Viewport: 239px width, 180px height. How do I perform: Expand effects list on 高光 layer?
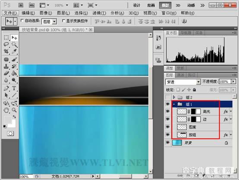(231, 112)
